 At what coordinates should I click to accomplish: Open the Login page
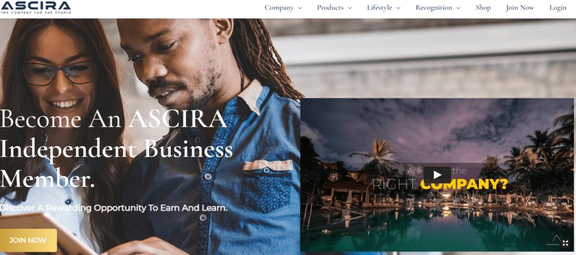point(557,8)
